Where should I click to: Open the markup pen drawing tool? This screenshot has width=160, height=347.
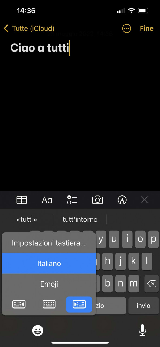(x=122, y=200)
